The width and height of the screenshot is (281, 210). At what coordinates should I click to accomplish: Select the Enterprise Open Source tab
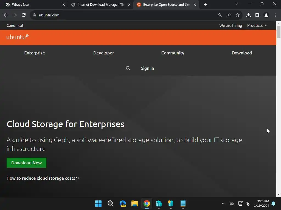pyautogui.click(x=166, y=5)
